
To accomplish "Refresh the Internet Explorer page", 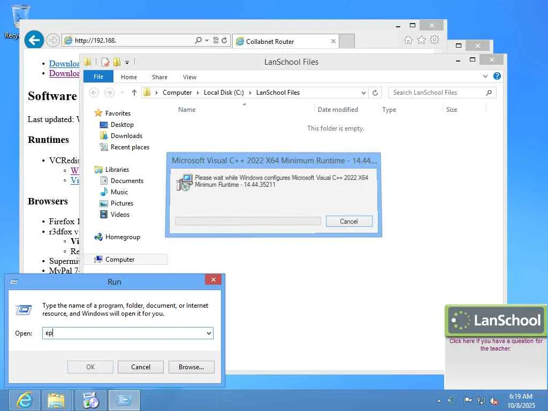I will 224,40.
